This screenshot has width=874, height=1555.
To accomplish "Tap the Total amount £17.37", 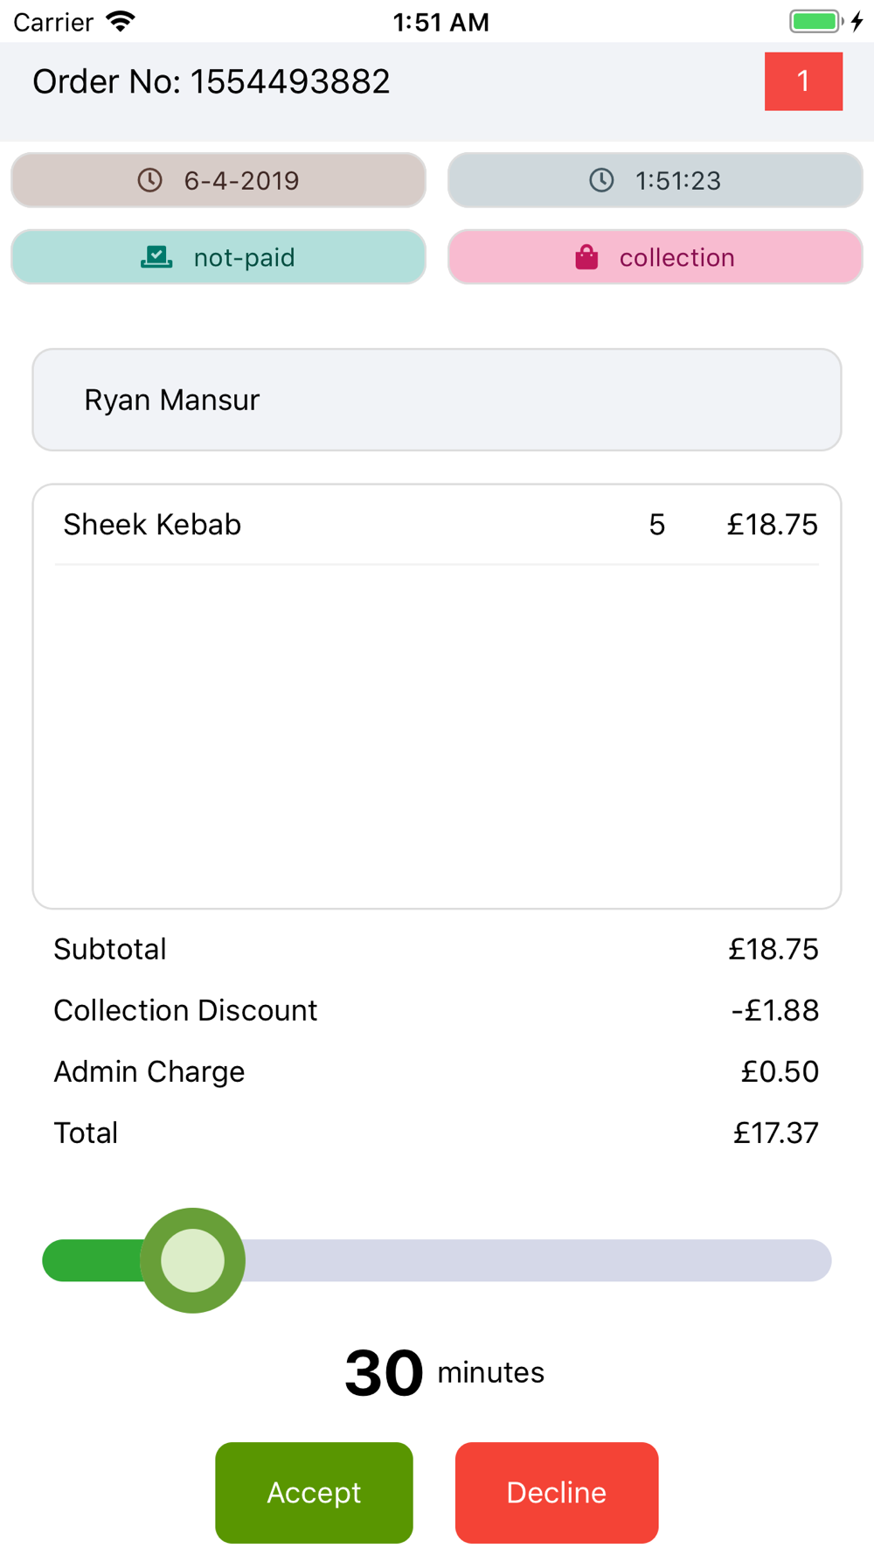I will pos(775,1133).
